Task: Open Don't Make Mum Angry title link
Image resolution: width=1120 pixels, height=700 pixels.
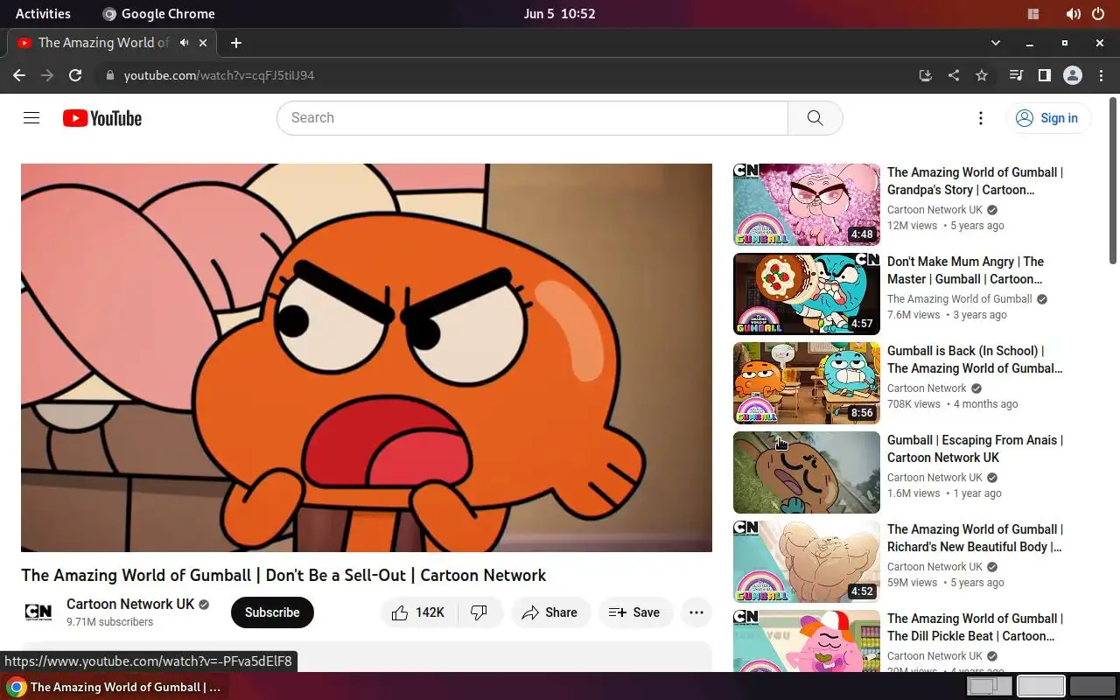Action: [965, 270]
